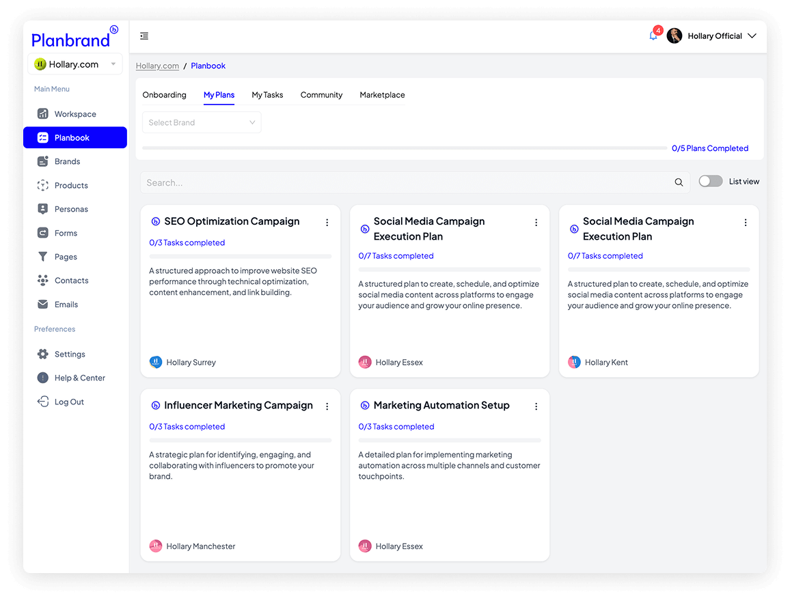Image resolution: width=790 pixels, height=599 pixels.
Task: Open the Personas sidebar item
Action: (71, 209)
